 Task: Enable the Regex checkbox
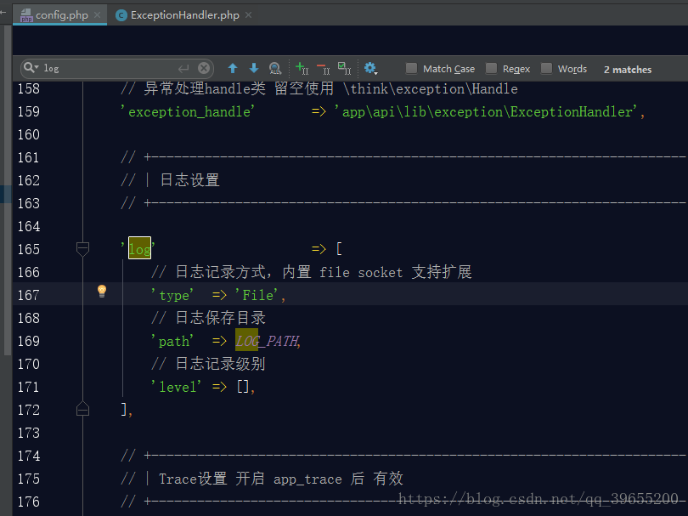tap(491, 68)
